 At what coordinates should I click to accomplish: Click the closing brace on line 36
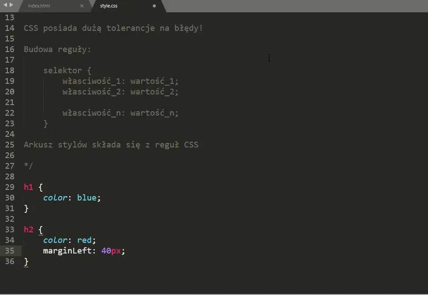tap(26, 262)
